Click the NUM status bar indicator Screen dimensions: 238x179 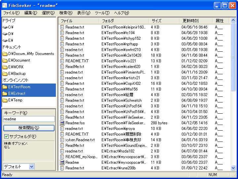(x=213, y=175)
